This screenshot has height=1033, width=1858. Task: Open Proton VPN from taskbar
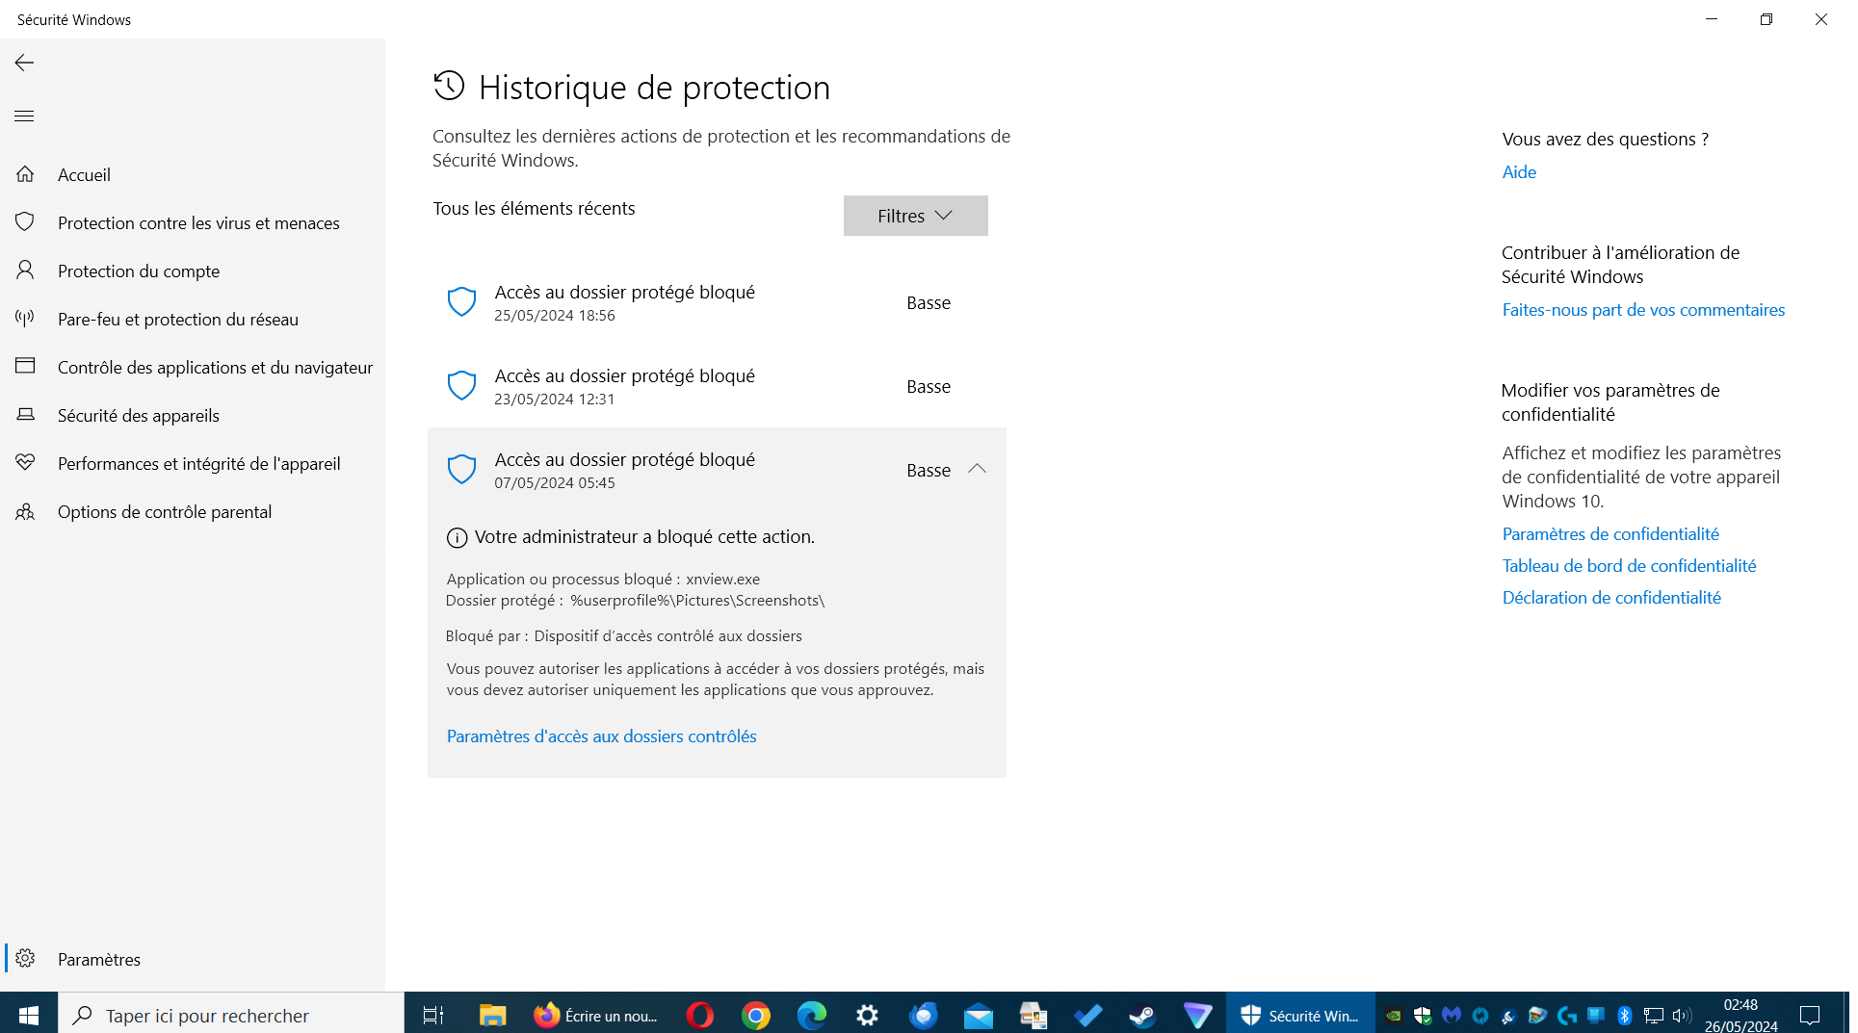pos(1198,1015)
